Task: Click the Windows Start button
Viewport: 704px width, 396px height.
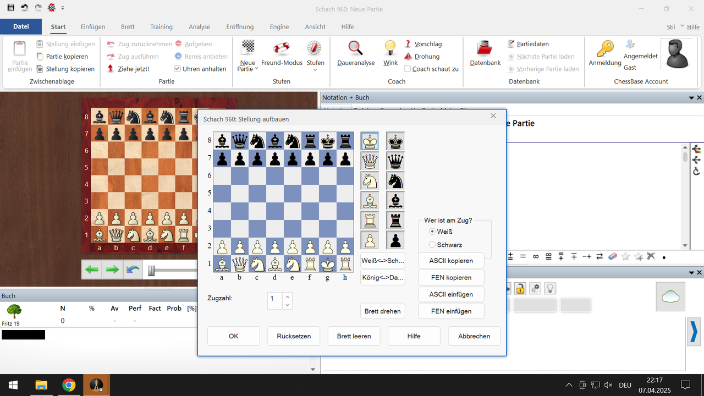Action: (13, 385)
